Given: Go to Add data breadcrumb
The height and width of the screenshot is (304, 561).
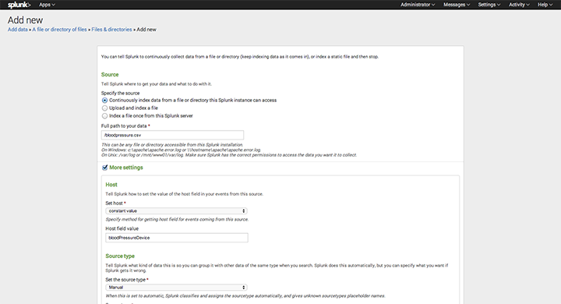Looking at the screenshot, I should click(x=17, y=30).
